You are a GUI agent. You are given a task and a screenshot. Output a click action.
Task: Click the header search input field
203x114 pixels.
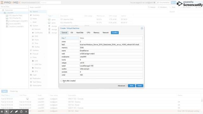51,3
